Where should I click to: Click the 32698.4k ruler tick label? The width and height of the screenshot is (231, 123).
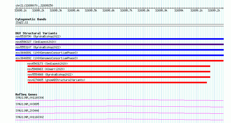click(x=73, y=10)
